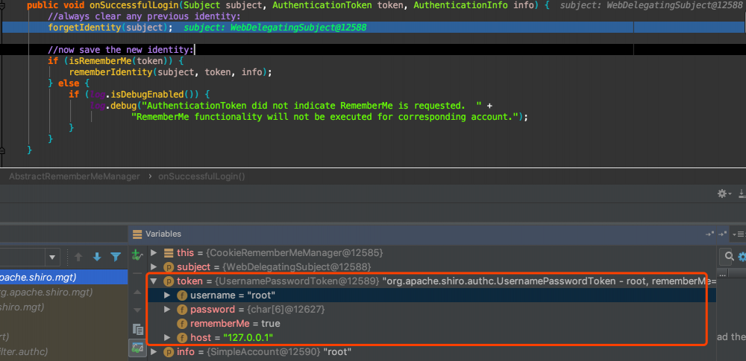This screenshot has height=361, width=746.
Task: Select the 'rt)' stack frame
Action: [x=63, y=336]
